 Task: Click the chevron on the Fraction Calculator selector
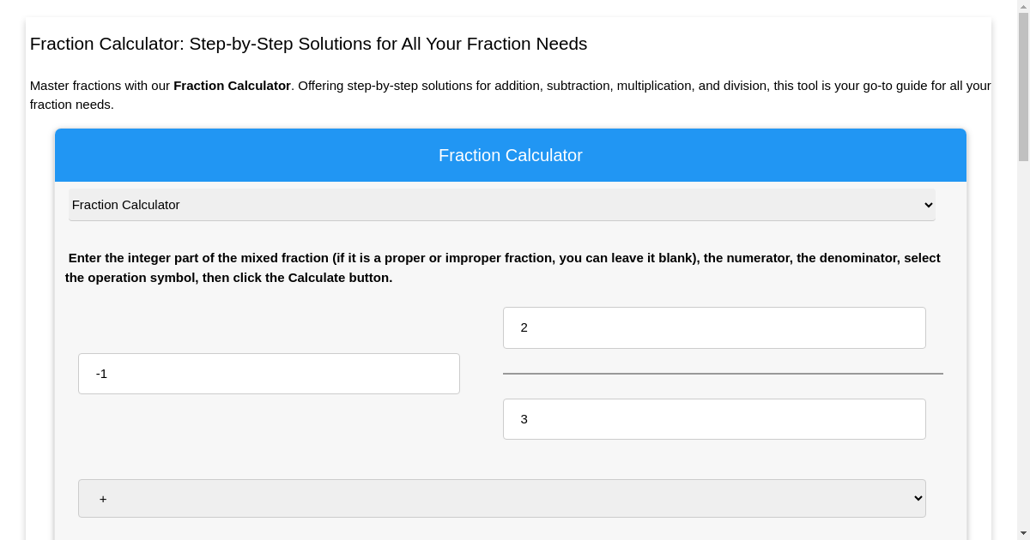[x=928, y=205]
